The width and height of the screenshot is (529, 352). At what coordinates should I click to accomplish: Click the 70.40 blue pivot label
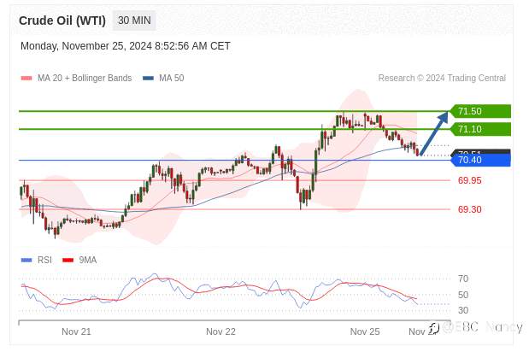click(x=480, y=160)
